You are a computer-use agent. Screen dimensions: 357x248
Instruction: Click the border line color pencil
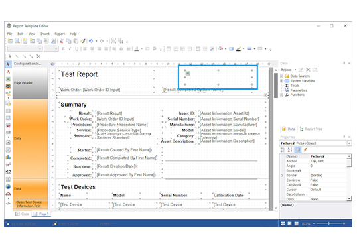pos(238,48)
